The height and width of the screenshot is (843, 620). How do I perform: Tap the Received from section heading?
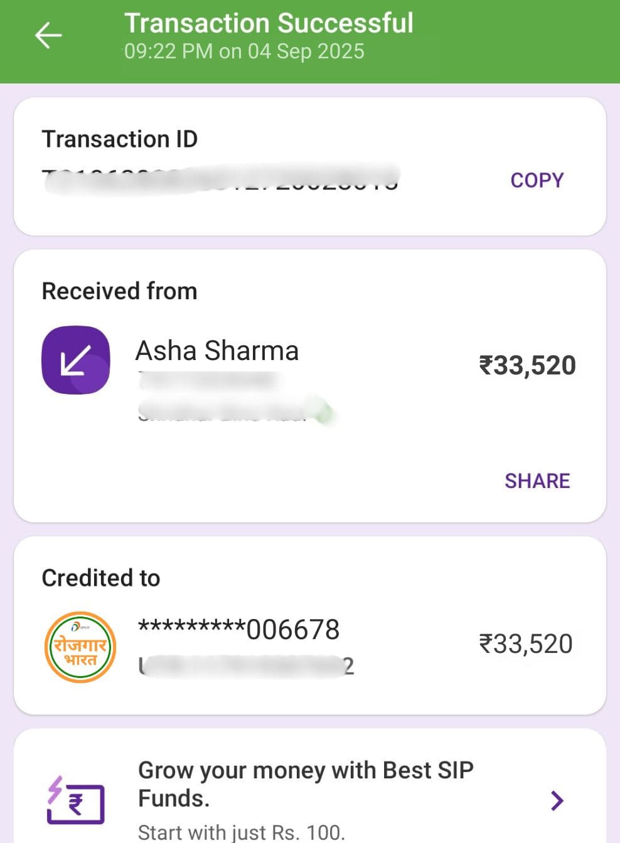pyautogui.click(x=119, y=291)
